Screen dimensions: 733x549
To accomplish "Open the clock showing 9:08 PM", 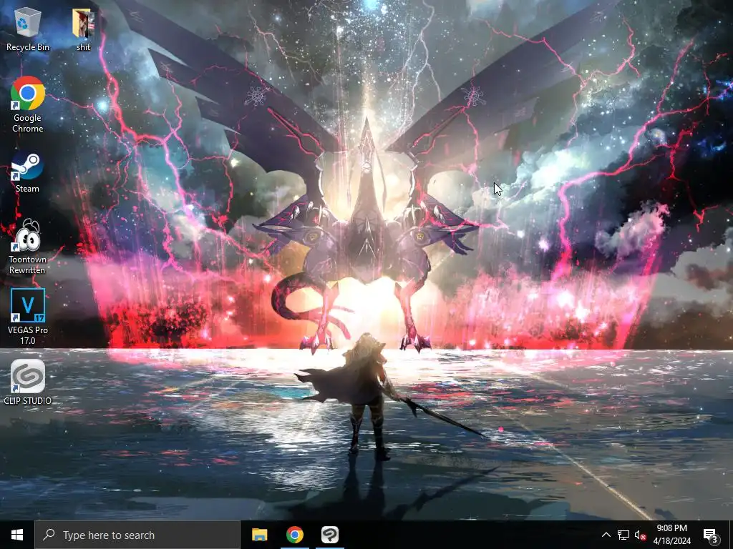I will pos(671,535).
